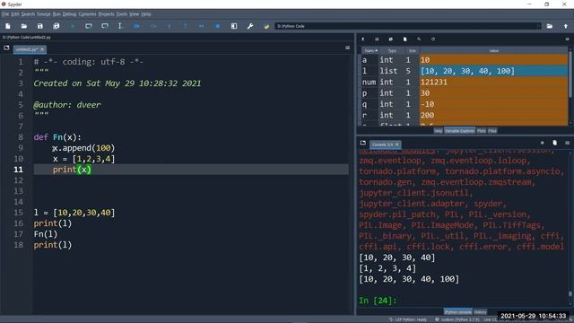Viewport: 574px width, 323px height.
Task: Open a file with the folder icon
Action: point(24,26)
